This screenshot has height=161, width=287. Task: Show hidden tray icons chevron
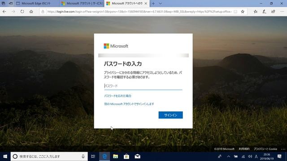point(228,157)
